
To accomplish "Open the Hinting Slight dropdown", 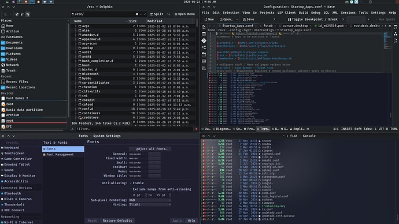I will click(150, 204).
